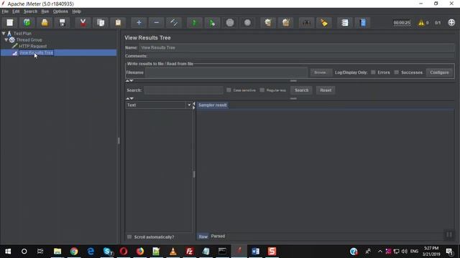Click the Toggle enable/disable icon
Image resolution: width=460 pixels, height=258 pixels.
(x=174, y=22)
